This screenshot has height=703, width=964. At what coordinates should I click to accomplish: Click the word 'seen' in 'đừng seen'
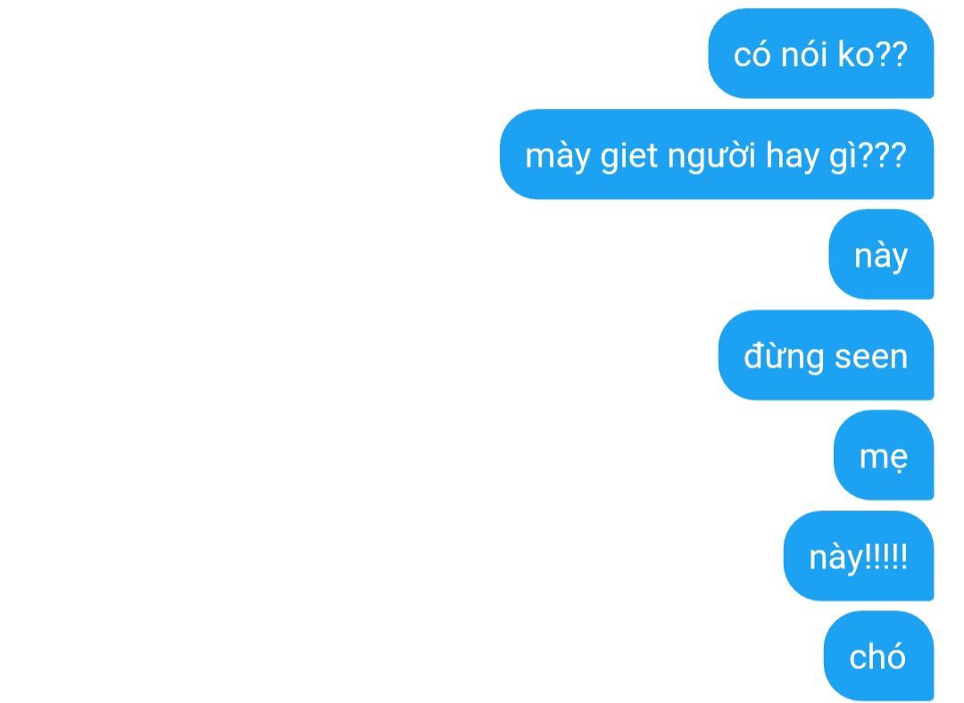tap(871, 357)
